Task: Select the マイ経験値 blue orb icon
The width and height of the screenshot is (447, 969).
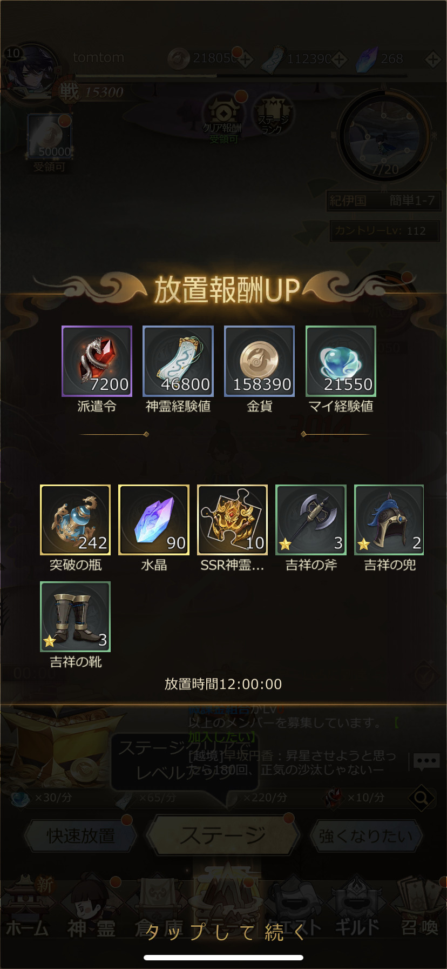Action: click(x=341, y=361)
